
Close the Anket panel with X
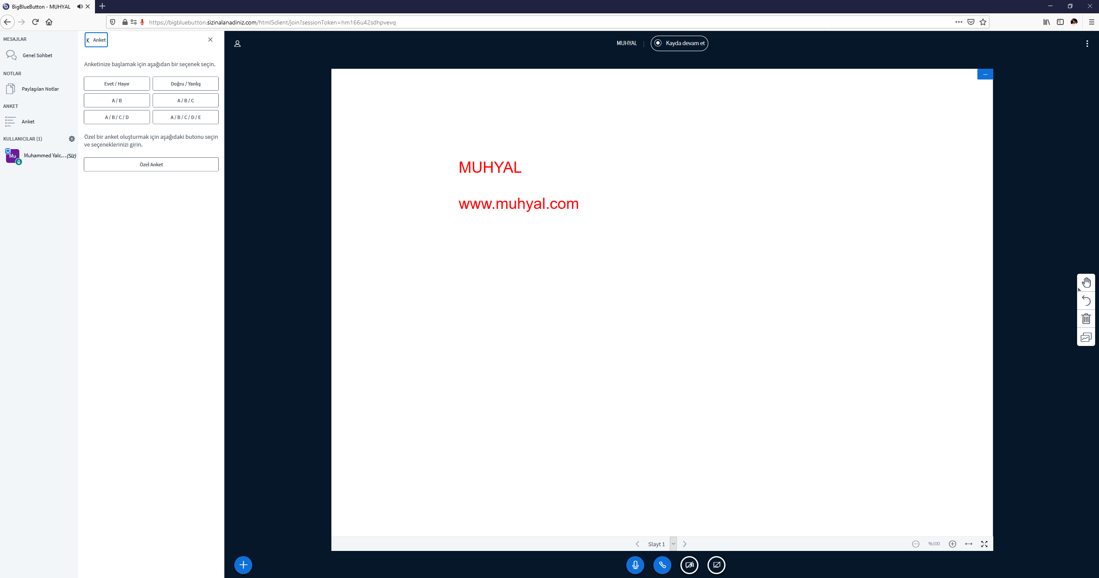pos(210,40)
